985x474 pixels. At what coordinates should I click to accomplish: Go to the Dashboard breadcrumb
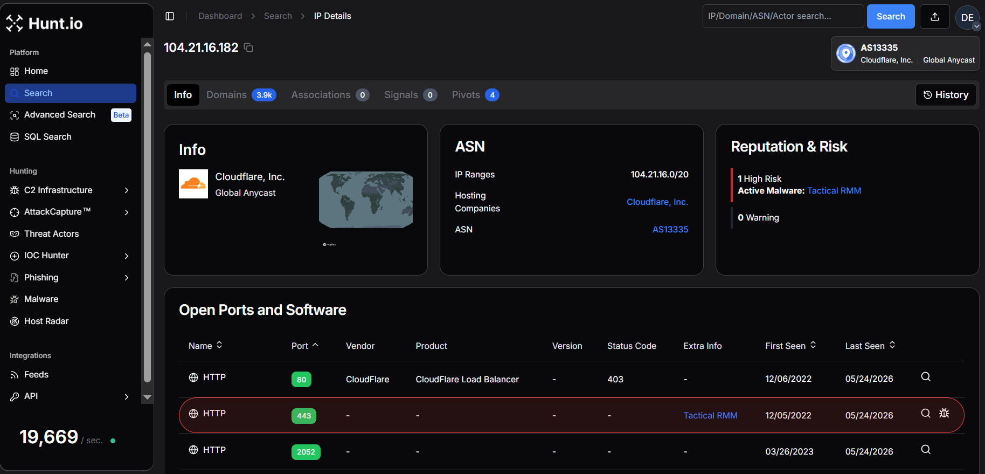[220, 16]
